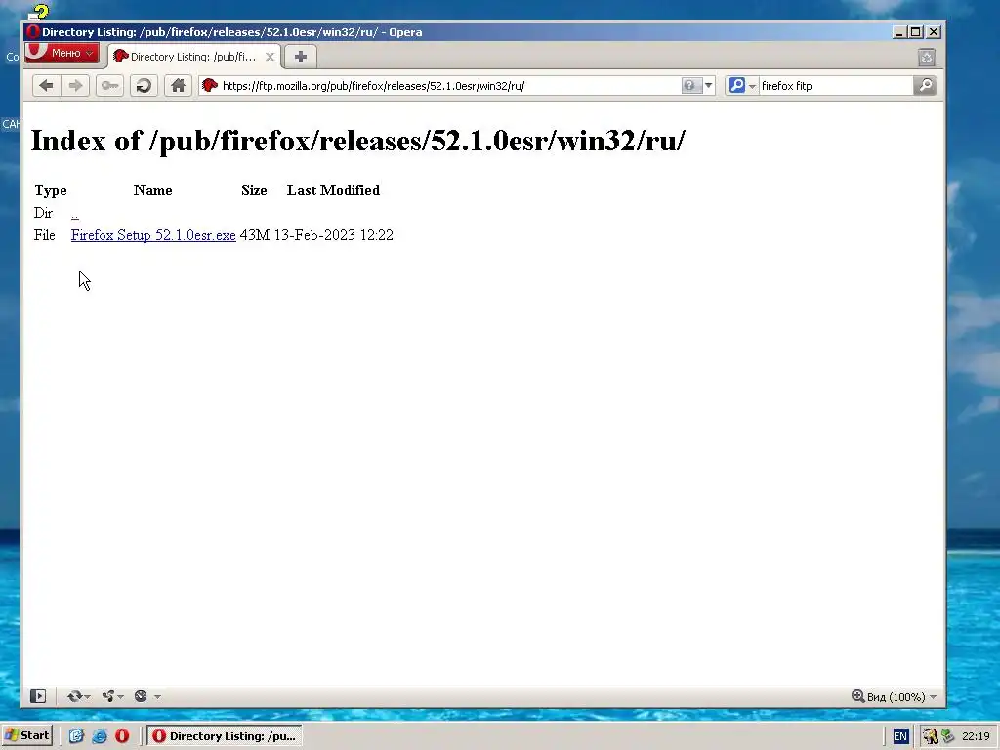Click the 'Size' column header

pyautogui.click(x=254, y=190)
